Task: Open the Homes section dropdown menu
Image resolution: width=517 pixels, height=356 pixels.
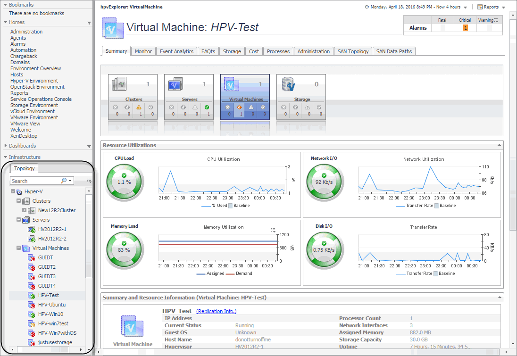Action: point(89,23)
